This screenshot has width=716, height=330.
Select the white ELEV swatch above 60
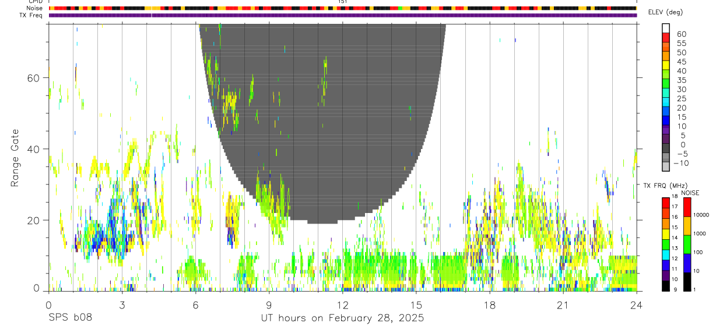pos(666,29)
